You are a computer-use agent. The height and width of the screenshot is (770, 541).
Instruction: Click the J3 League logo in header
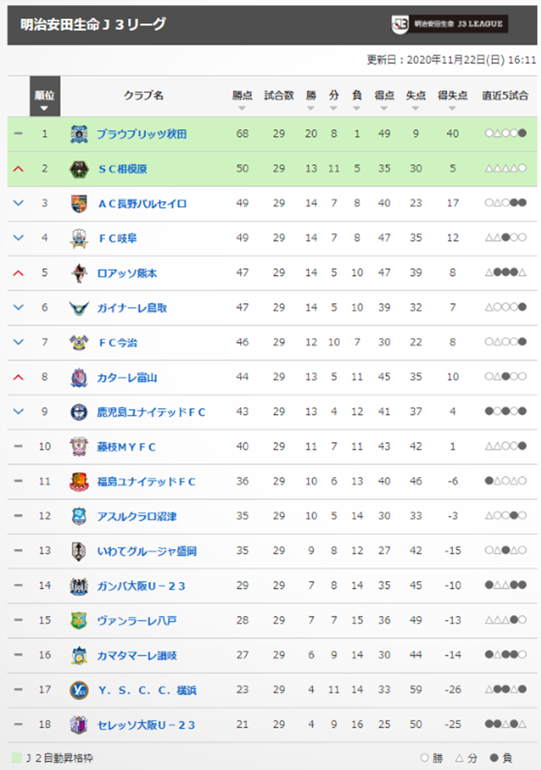[x=449, y=24]
